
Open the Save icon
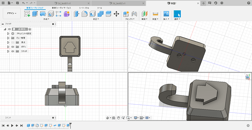tap(18, 3)
